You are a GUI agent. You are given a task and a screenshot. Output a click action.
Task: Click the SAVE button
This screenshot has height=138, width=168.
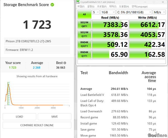click(x=55, y=117)
